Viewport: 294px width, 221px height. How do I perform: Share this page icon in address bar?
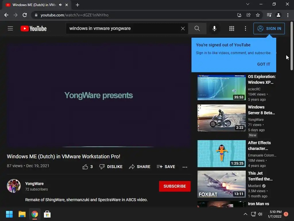click(x=248, y=15)
